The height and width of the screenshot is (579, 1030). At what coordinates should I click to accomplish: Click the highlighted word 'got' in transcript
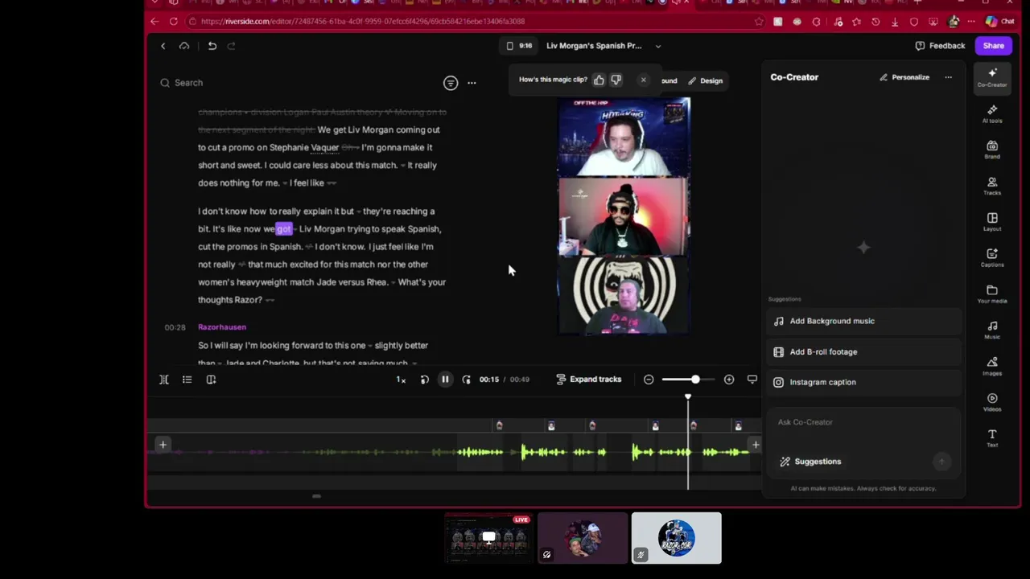[x=284, y=229]
